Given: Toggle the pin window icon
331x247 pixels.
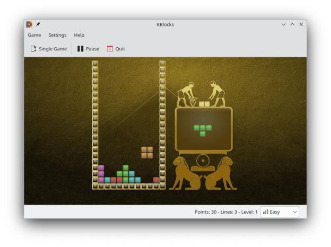Looking at the screenshot, I should 38,24.
